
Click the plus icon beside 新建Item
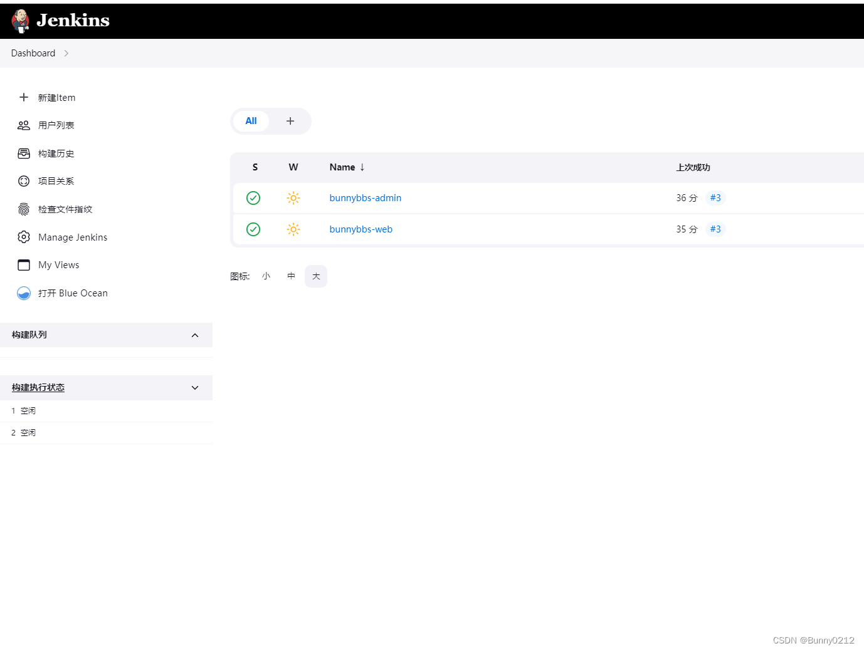point(24,97)
